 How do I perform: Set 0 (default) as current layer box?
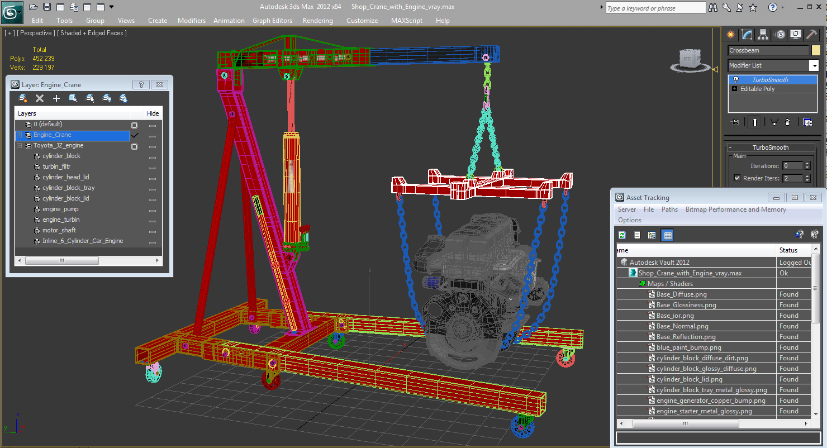(134, 125)
